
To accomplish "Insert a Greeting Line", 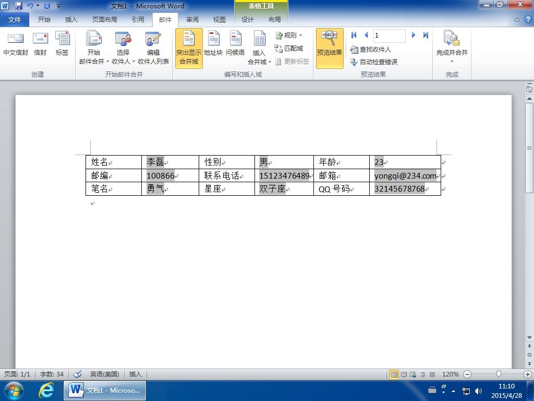I will (235, 44).
